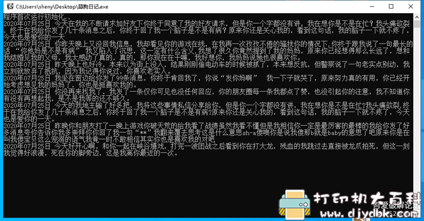Click the line starting "我觉得好浪漫，死在你的脚旁边"
The width and height of the screenshot is (424, 221).
[x=91, y=153]
